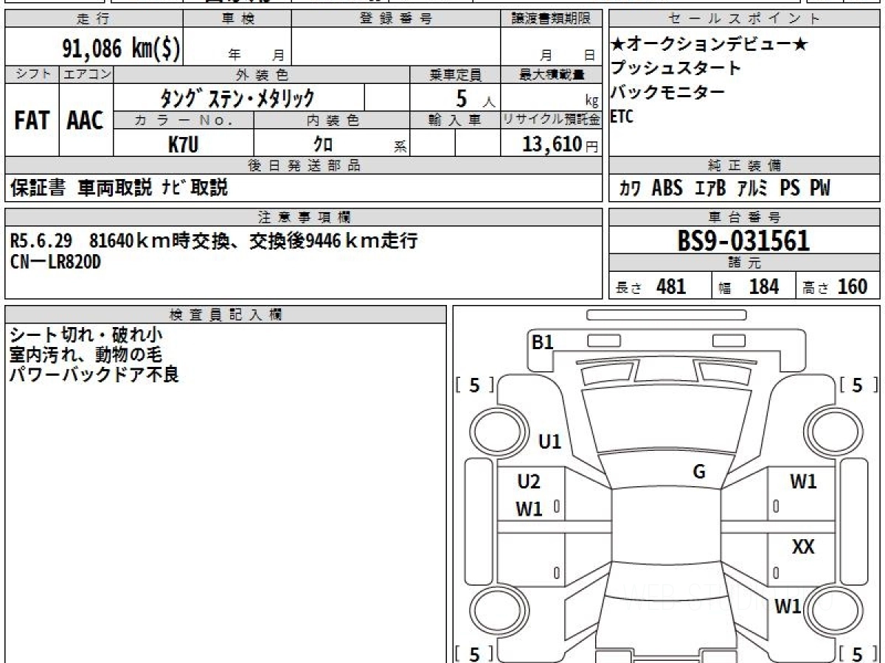
Task: Click the 車両取説 item
Action: click(x=116, y=188)
